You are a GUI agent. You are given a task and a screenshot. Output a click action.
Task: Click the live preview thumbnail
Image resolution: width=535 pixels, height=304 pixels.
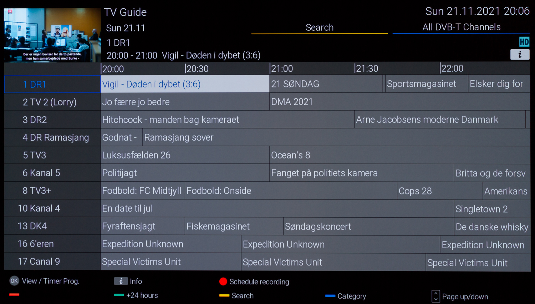pos(52,35)
